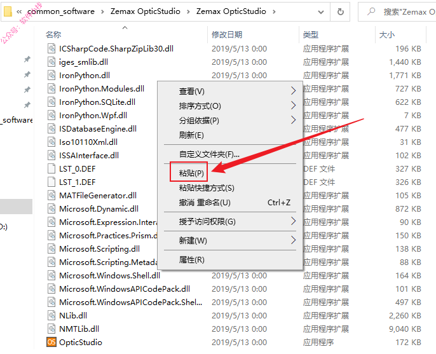Sort by 大小 column header
The height and width of the screenshot is (354, 436).
pyautogui.click(x=387, y=34)
